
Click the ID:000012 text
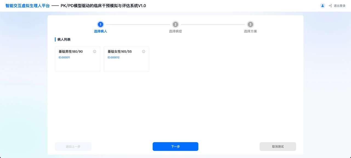pos(114,58)
